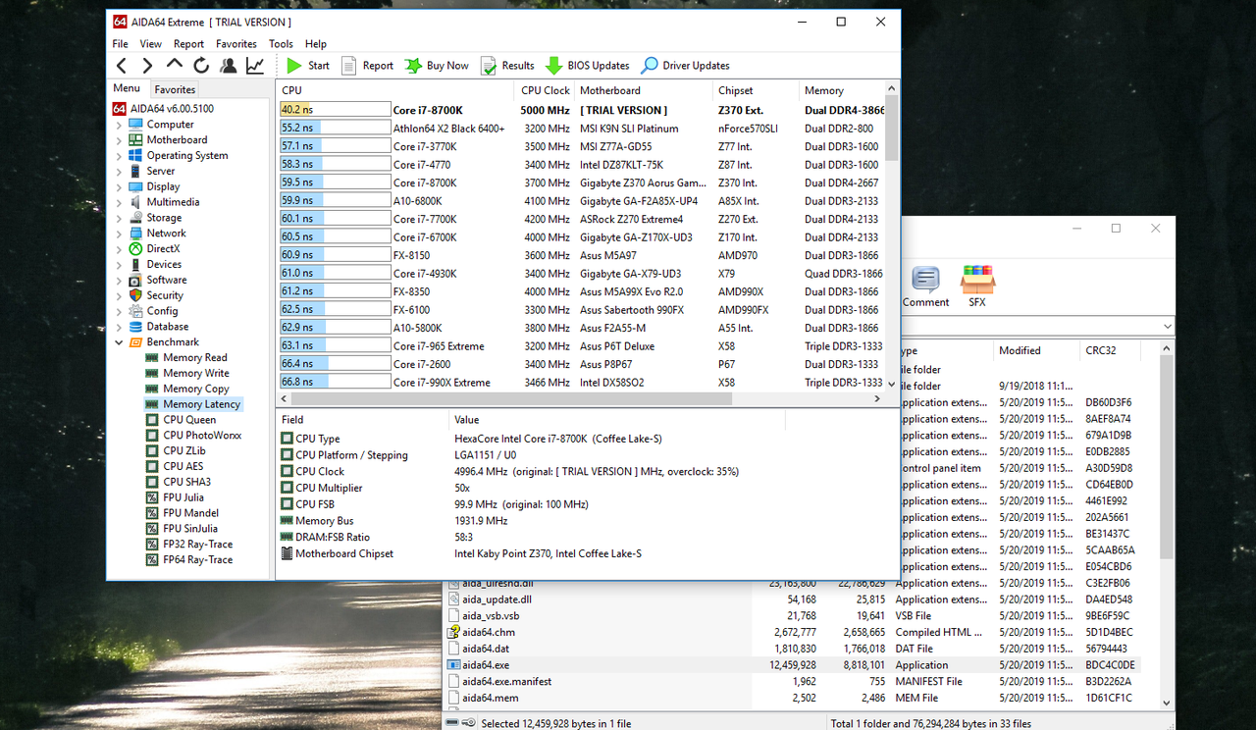Sort by the Chipset column header
The image size is (1256, 730).
coord(756,90)
